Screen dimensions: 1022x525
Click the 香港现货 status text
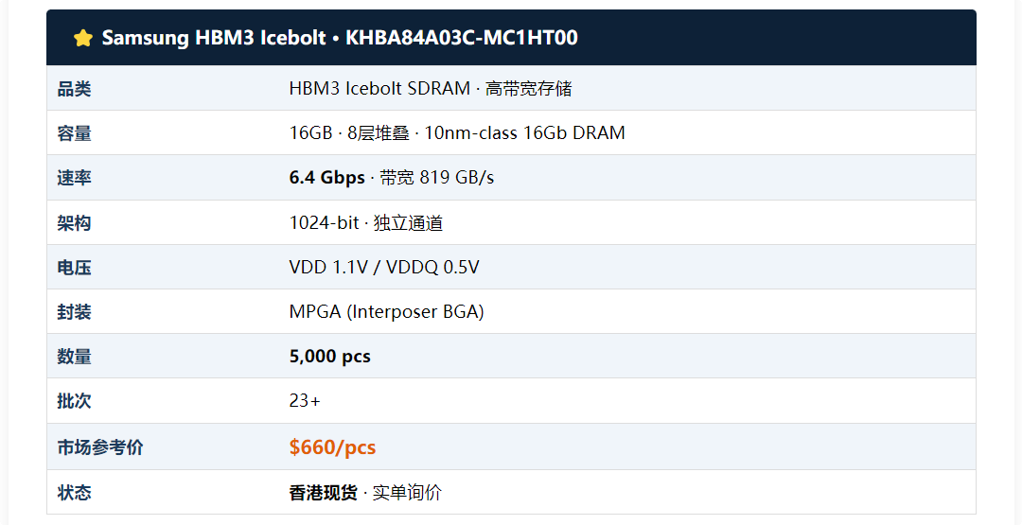coord(324,493)
